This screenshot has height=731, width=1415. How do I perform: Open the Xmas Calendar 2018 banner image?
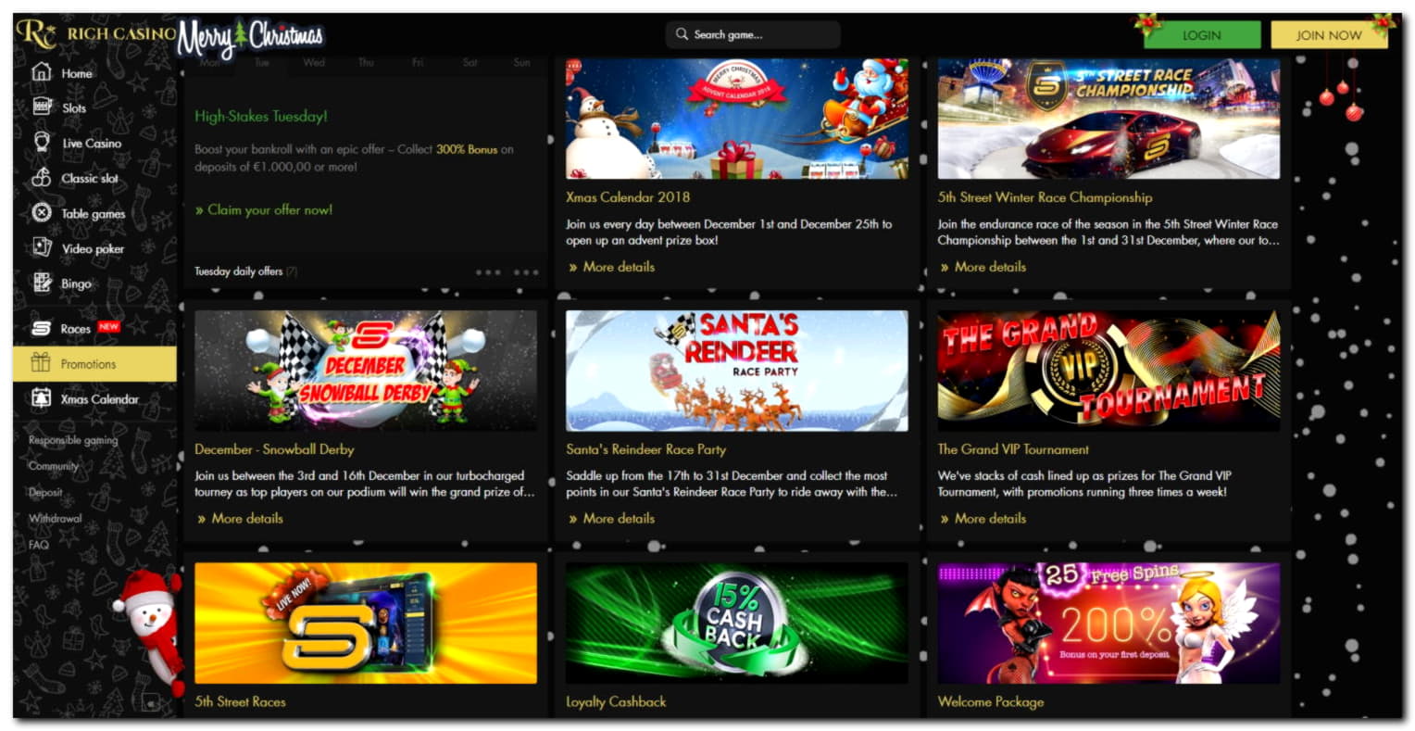click(x=737, y=119)
